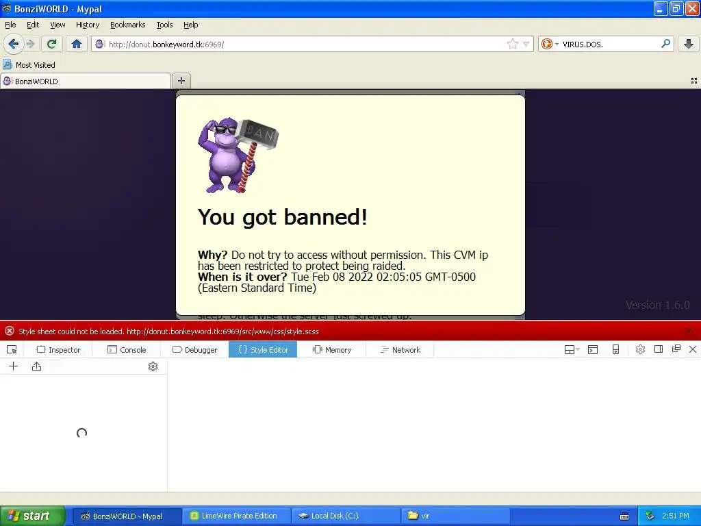The width and height of the screenshot is (701, 526).
Task: Open devtools settings gear in toolbar
Action: coord(640,350)
